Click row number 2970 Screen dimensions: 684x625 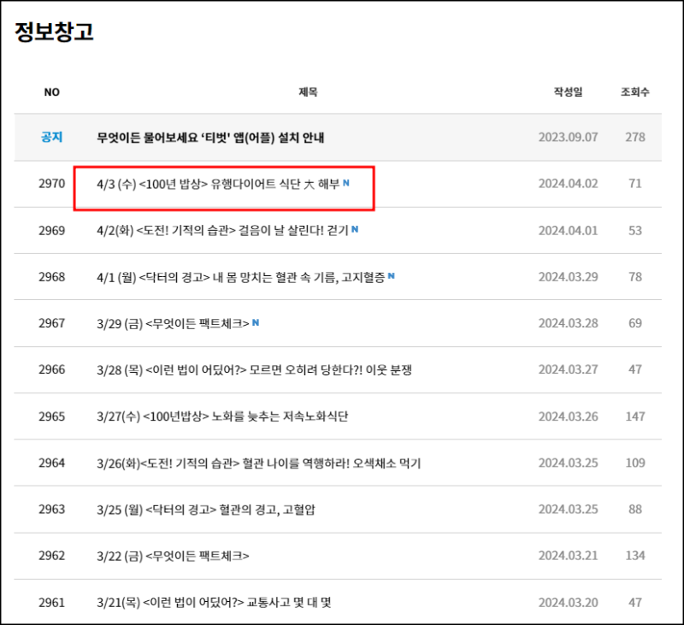coord(52,184)
